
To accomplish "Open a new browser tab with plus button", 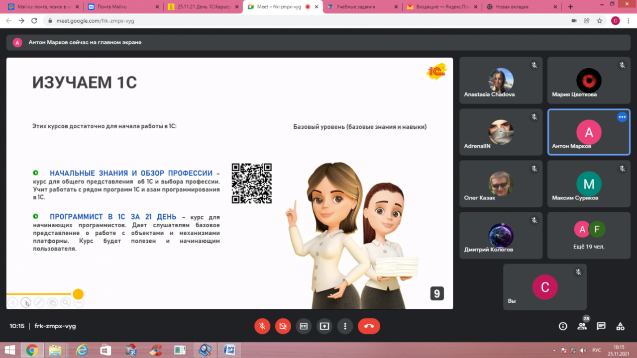I will point(570,7).
